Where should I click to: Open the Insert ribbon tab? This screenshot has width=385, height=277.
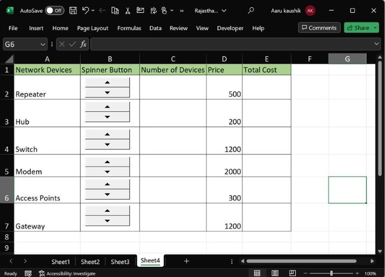coord(36,28)
